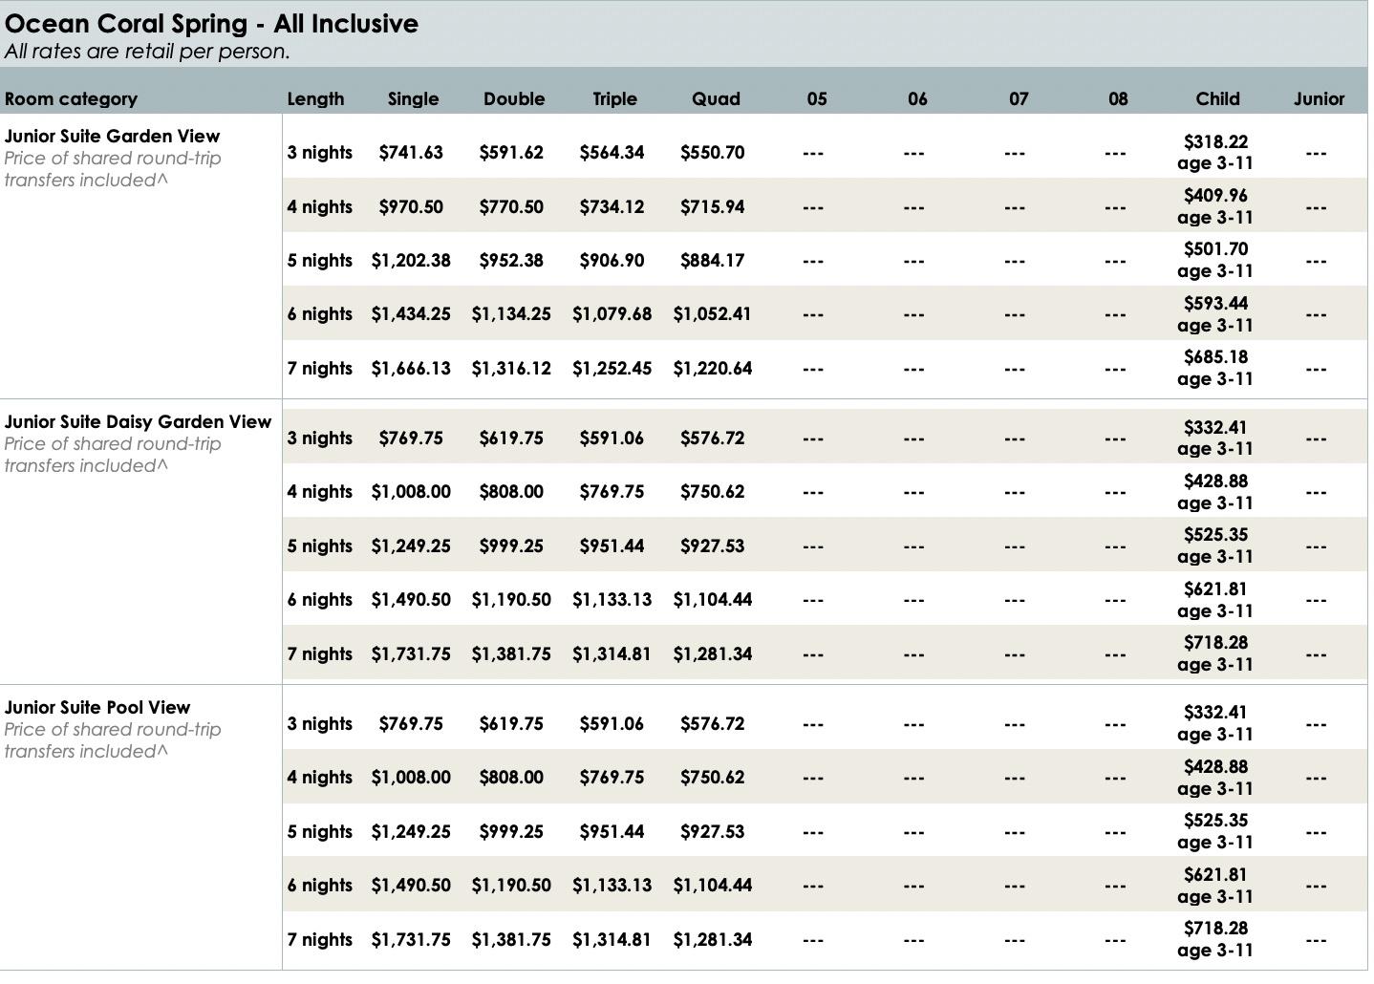Click the Double rate $952.38
1374x984 pixels.
pos(511,261)
